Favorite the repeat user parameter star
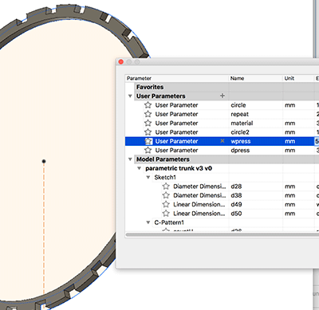319x310 pixels. pyautogui.click(x=148, y=114)
